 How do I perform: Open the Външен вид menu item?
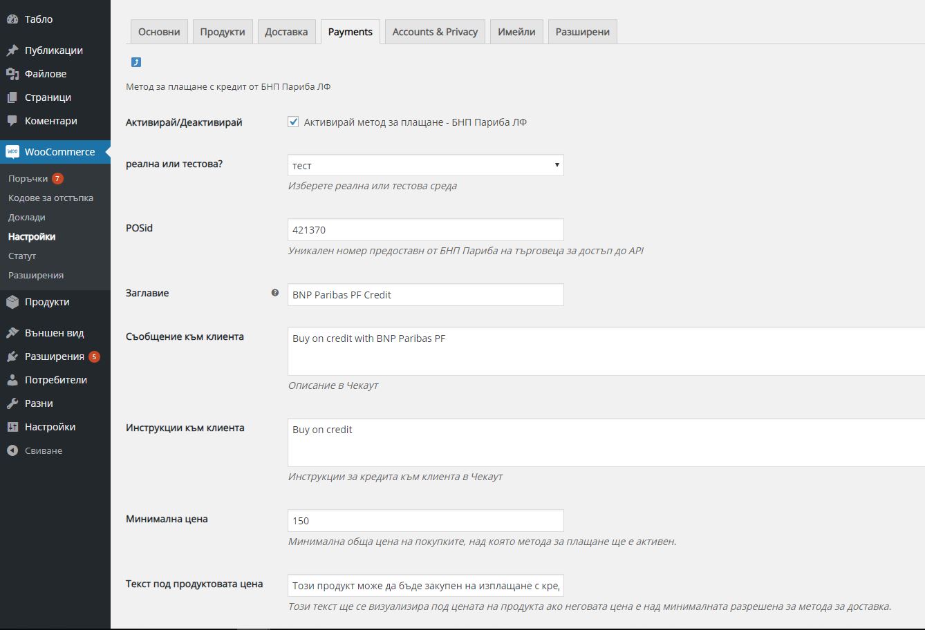point(55,333)
